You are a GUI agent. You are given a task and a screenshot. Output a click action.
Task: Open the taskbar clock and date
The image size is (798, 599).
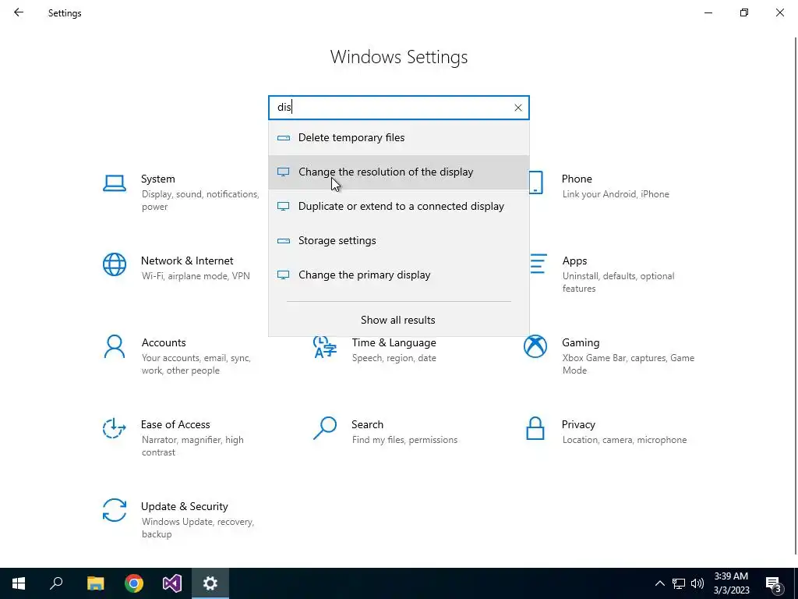tap(731, 583)
